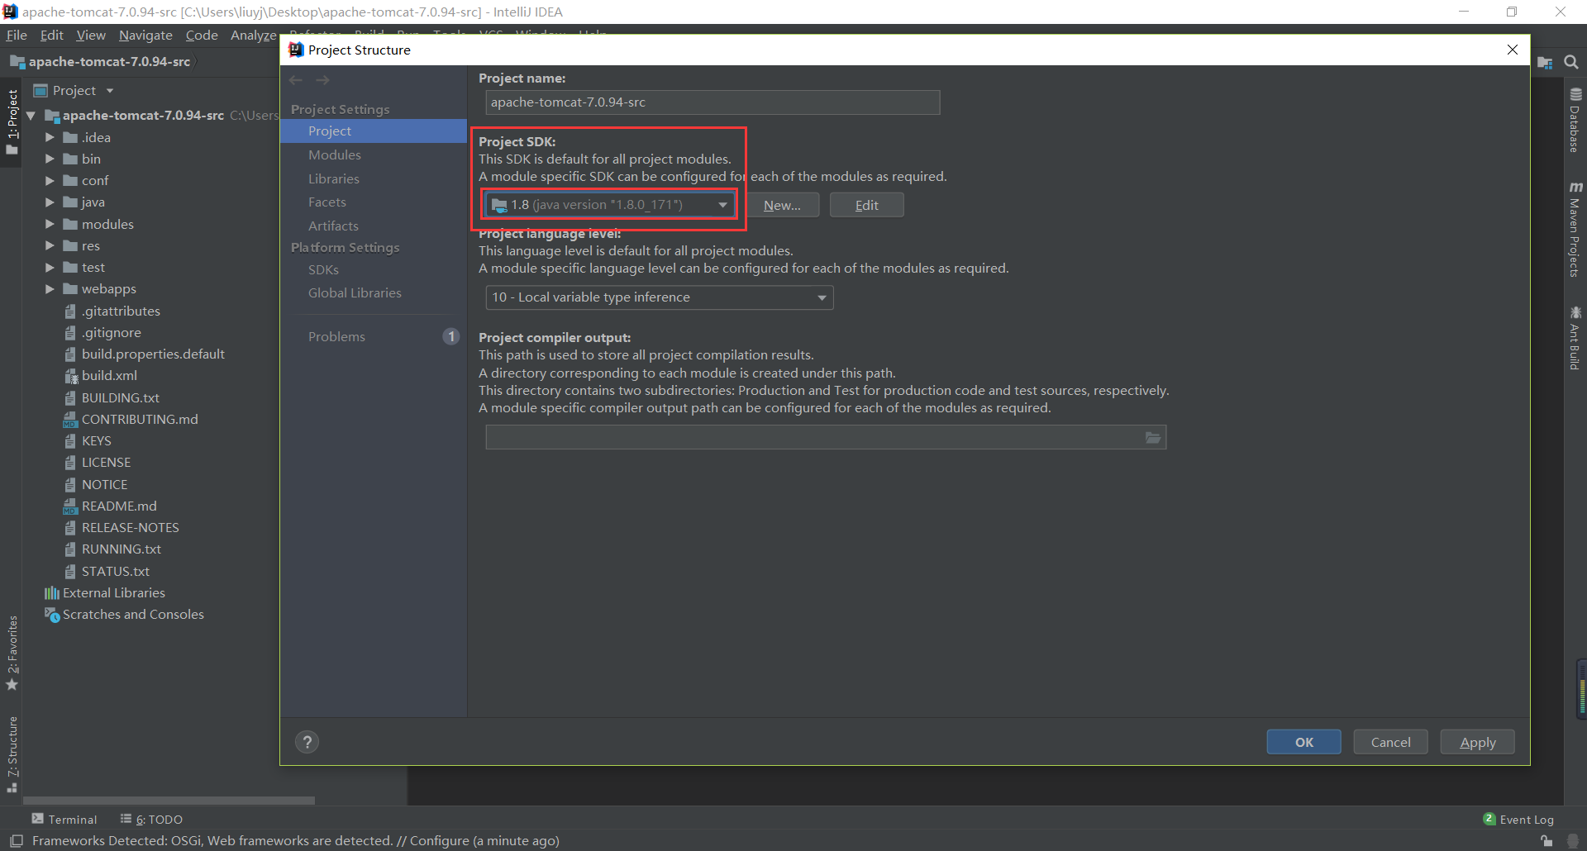Open Scratches and Consoles node
The width and height of the screenshot is (1587, 851).
tap(133, 615)
